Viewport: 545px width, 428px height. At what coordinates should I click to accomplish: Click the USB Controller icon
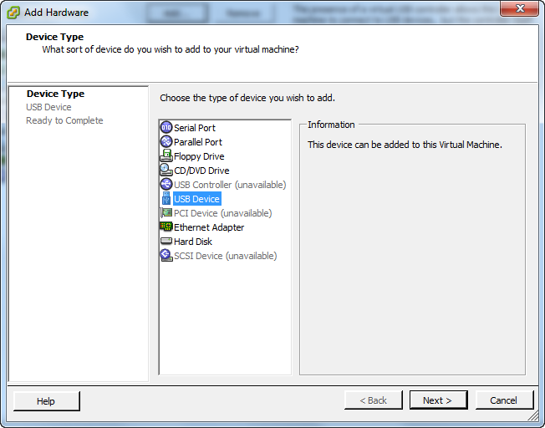click(166, 185)
